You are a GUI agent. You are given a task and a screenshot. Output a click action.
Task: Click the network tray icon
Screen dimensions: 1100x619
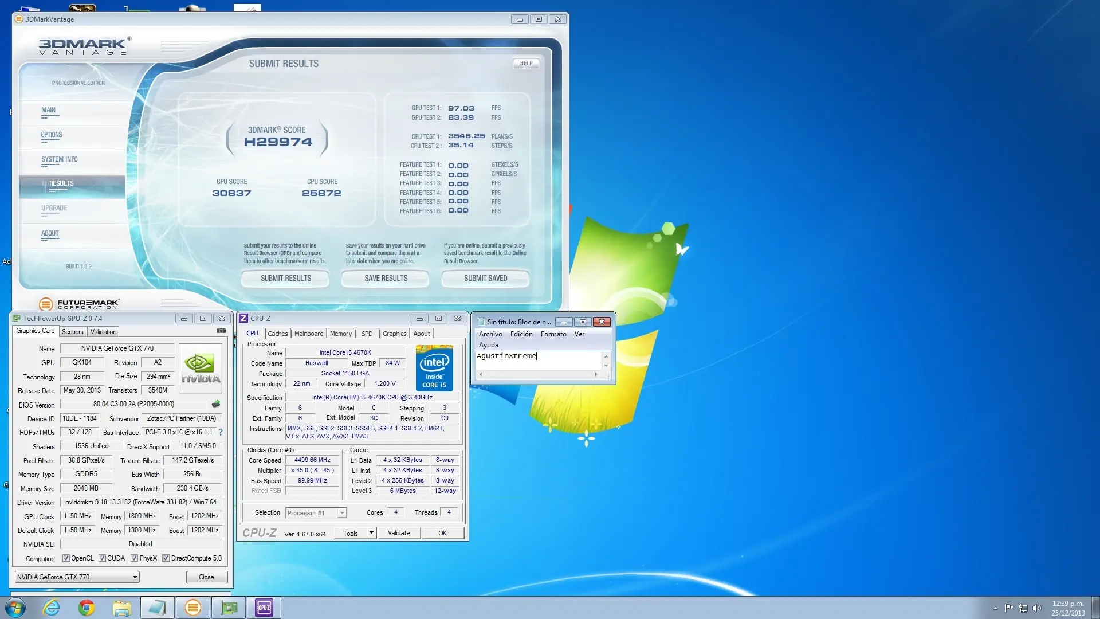(x=1023, y=608)
